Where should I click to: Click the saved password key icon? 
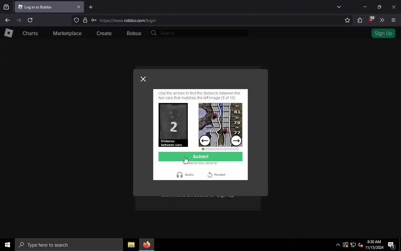94,20
